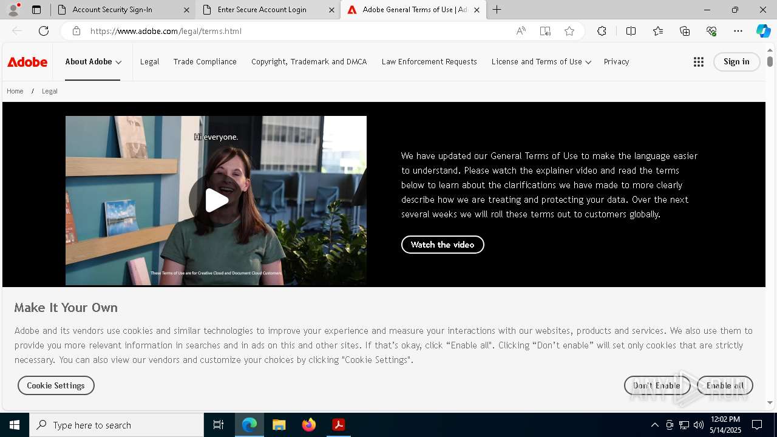Open Copyright, Trademark and DMCA link
The width and height of the screenshot is (777, 437).
[x=309, y=62]
